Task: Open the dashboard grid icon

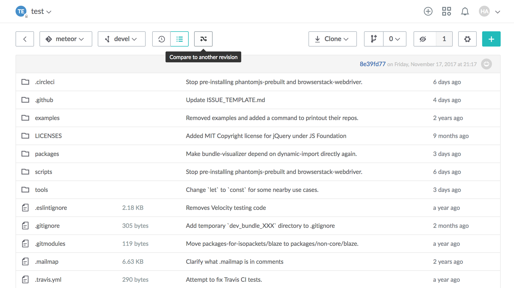Action: click(x=446, y=11)
